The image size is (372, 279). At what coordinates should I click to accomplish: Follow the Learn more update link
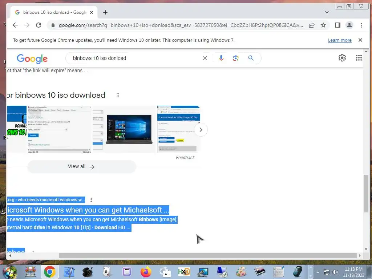click(340, 40)
